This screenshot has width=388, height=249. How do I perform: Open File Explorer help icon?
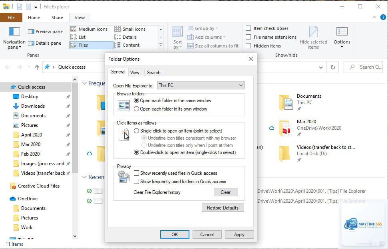383,17
